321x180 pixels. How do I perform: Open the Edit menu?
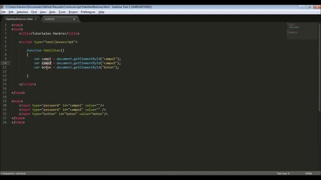click(x=11, y=12)
